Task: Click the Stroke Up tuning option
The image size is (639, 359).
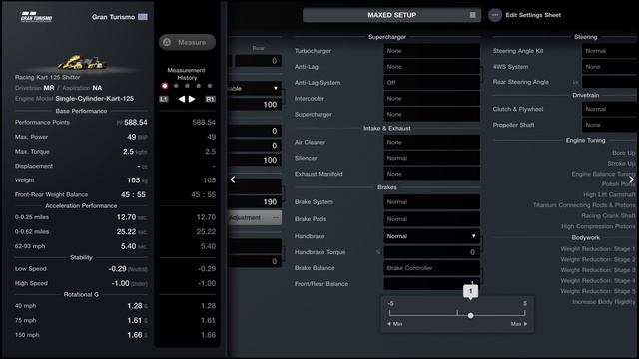Action: (x=621, y=164)
